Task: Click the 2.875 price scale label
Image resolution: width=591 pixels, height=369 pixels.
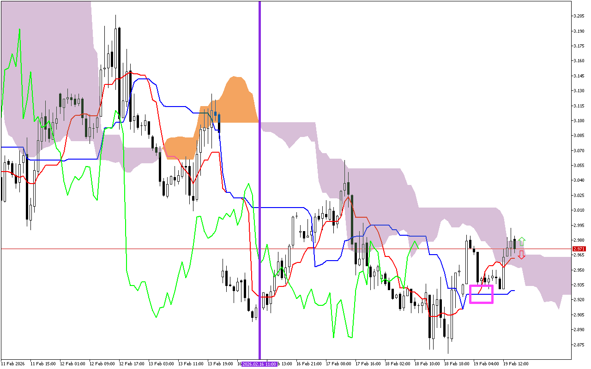Action: pyautogui.click(x=578, y=345)
